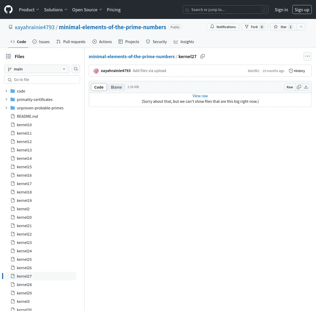Open the Solutions menu dropdown
Viewport: 316px width, 311px height.
[x=56, y=10]
